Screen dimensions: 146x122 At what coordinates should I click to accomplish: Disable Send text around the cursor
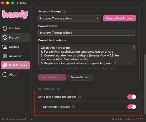[132, 97]
